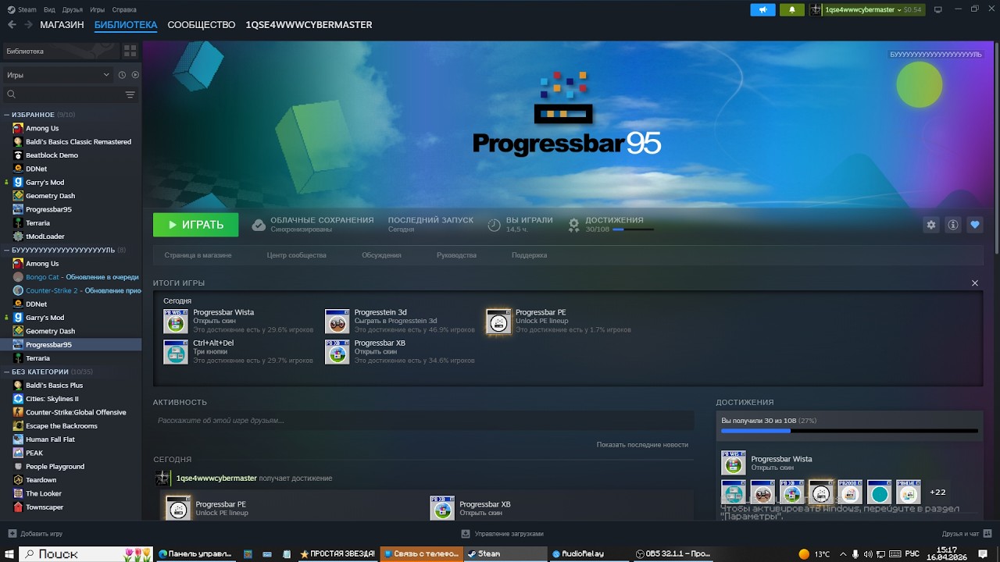Open the Community tab

coord(201,25)
